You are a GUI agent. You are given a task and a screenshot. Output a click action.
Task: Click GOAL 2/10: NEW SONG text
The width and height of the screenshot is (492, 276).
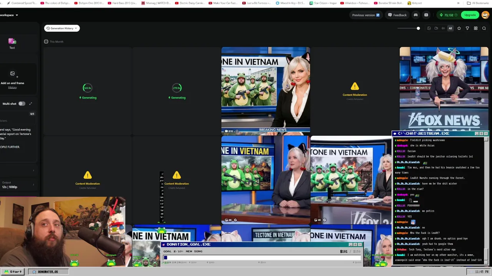183,251
